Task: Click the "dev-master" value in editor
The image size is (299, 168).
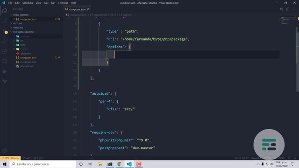Action: (143, 148)
